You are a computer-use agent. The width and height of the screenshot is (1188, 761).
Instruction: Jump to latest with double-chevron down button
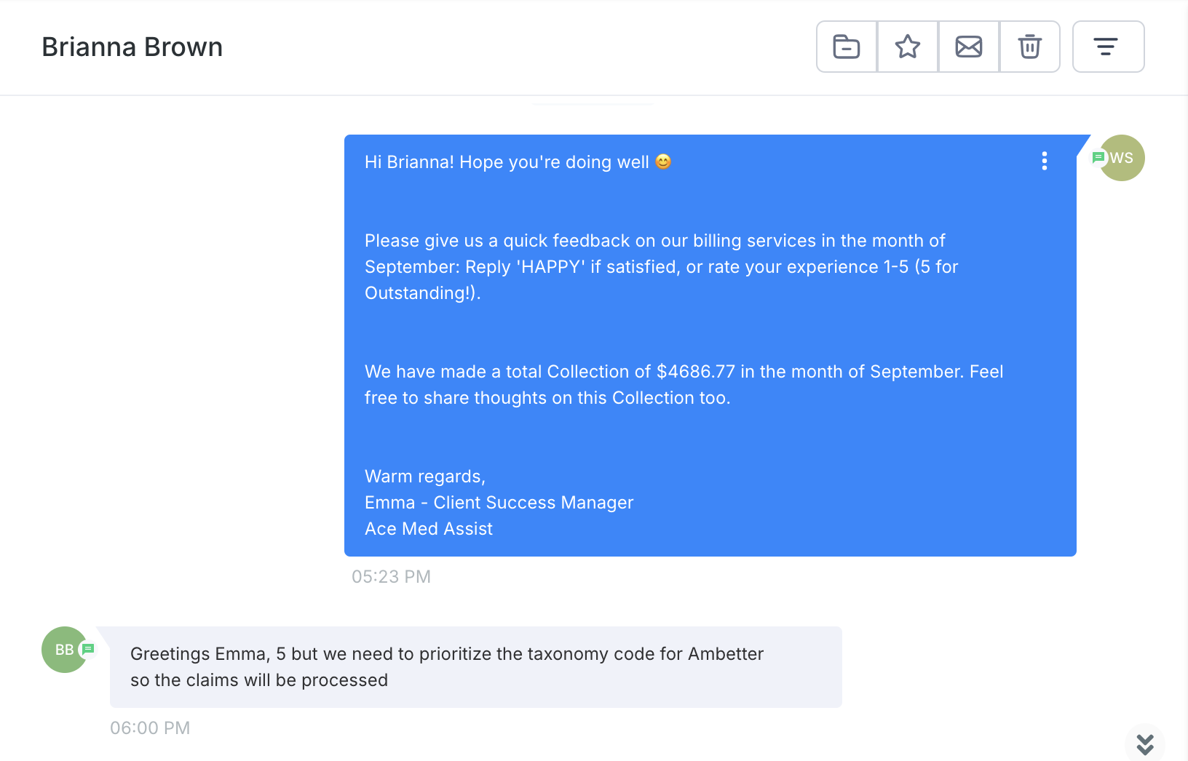point(1145,744)
